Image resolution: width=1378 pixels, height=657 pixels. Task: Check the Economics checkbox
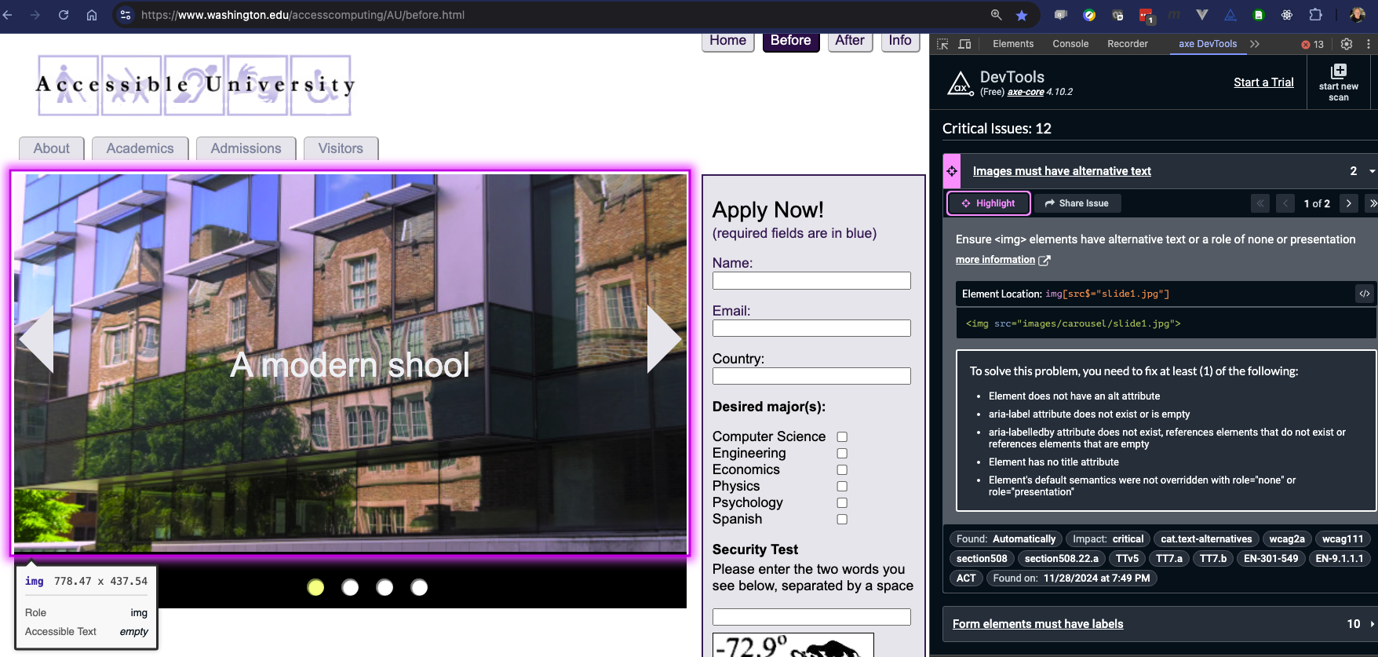(x=842, y=470)
